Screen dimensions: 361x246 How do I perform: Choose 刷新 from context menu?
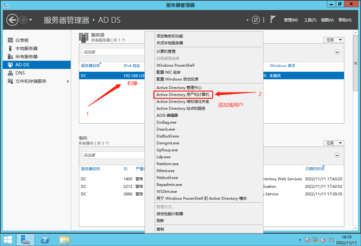[160, 221]
